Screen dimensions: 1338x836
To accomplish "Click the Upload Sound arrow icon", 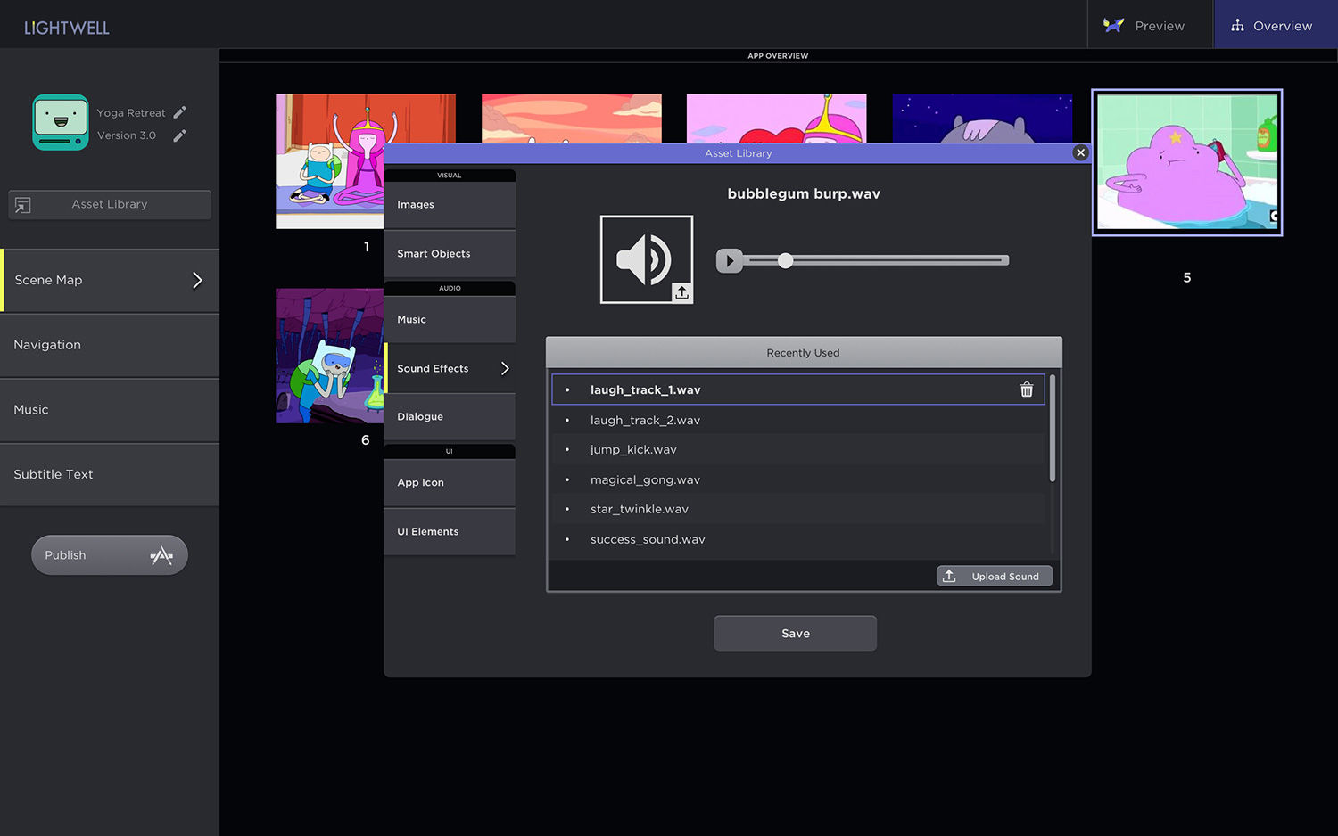I will click(x=949, y=577).
